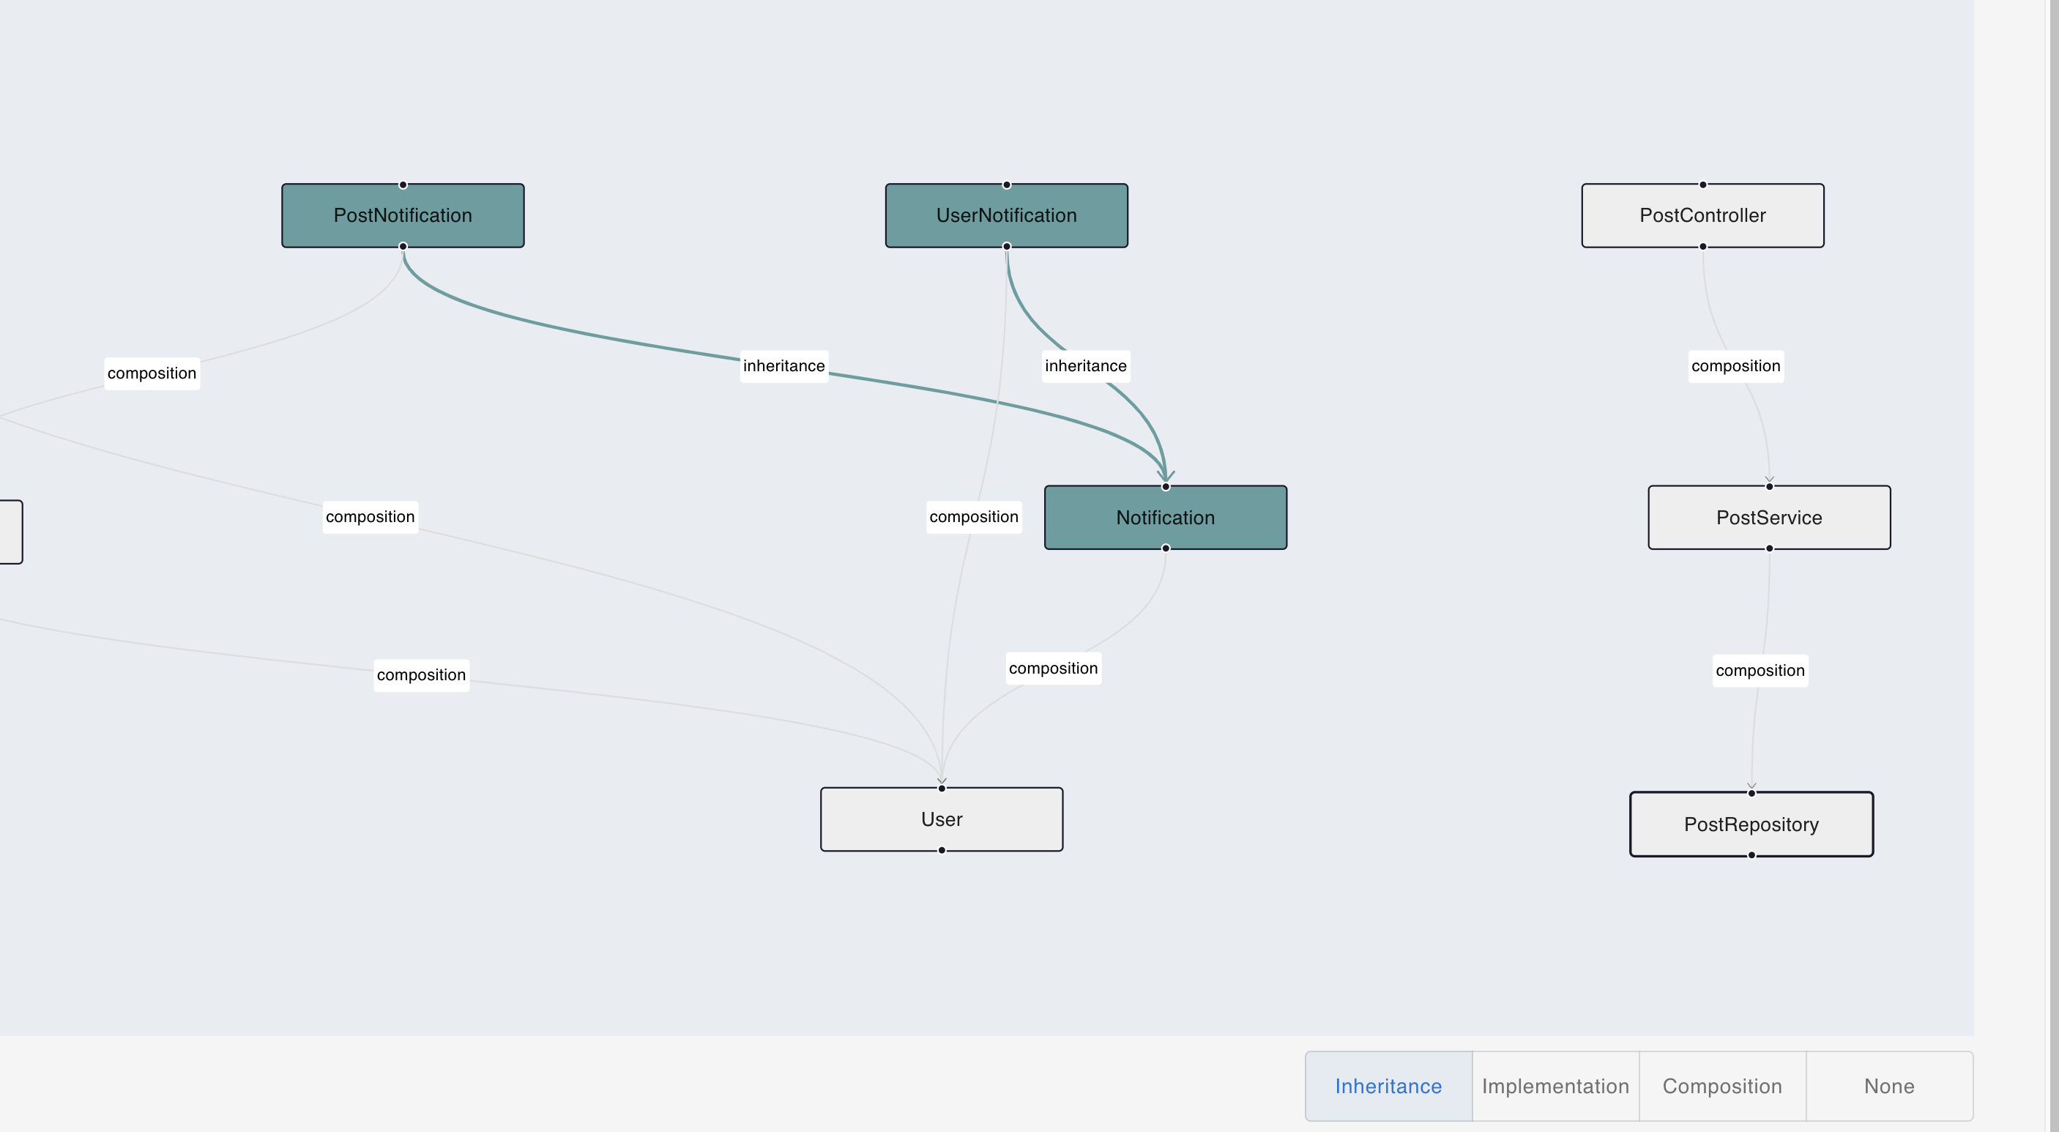The image size is (2059, 1132).
Task: Click composition label between PostController and PostService
Action: (x=1735, y=366)
